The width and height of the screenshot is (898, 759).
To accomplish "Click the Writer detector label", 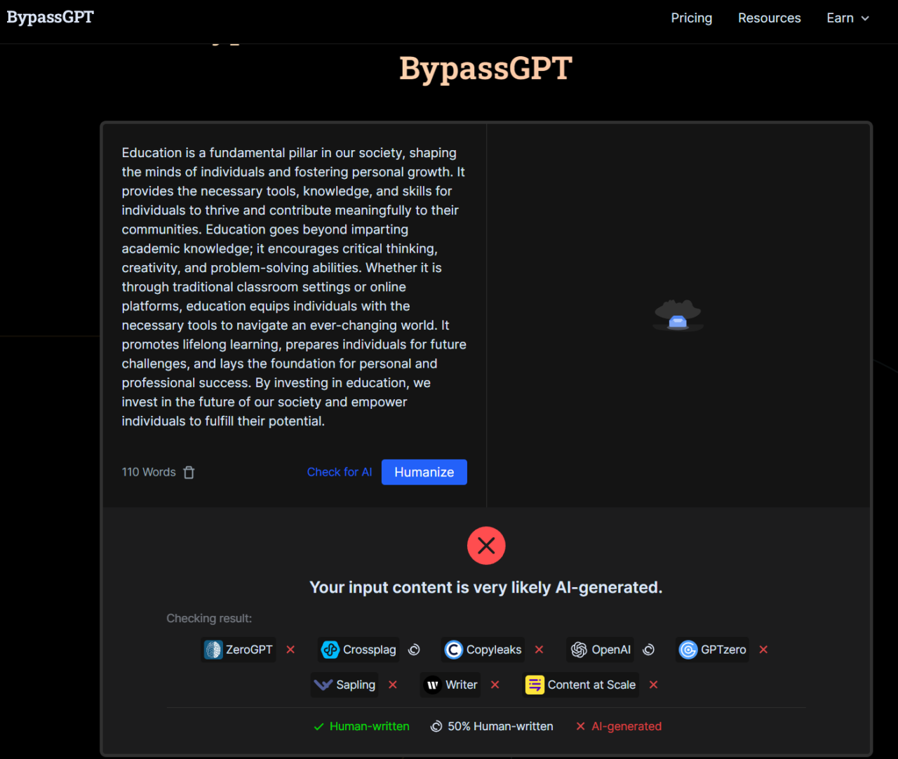I will [x=462, y=685].
